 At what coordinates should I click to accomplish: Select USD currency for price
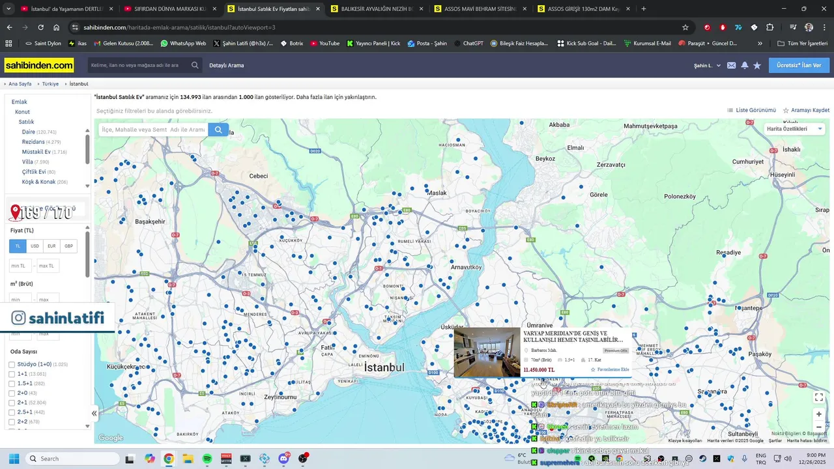point(35,246)
